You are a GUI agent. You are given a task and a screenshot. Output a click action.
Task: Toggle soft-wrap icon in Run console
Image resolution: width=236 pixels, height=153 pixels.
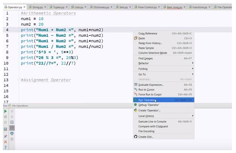tap(12, 122)
